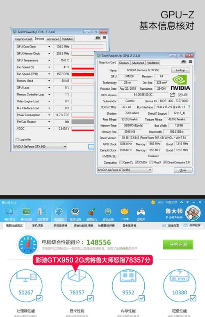205x317 pixels.
Task: Open 温度管理 temperature management icon
Action: coord(43,214)
